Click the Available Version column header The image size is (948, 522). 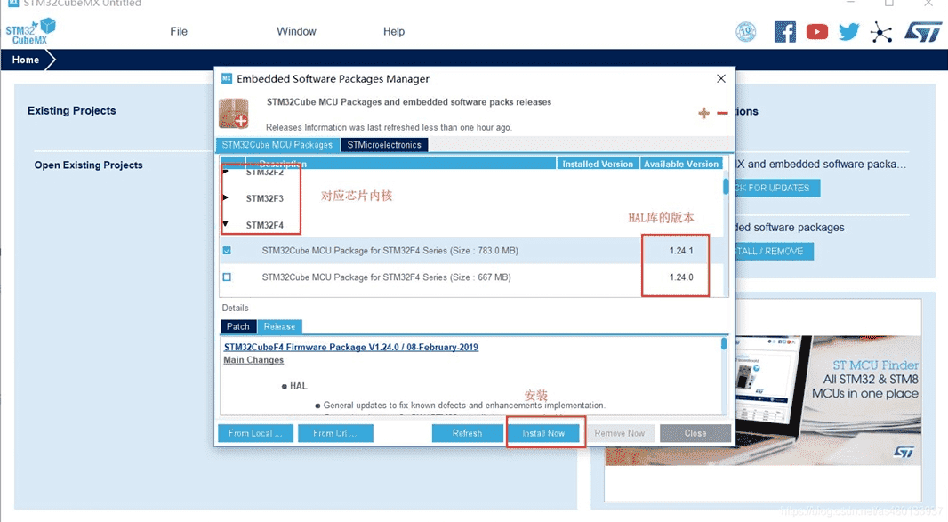click(x=681, y=164)
